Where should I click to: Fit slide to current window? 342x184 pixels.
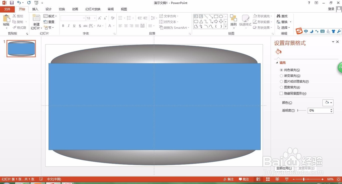tap(339, 179)
